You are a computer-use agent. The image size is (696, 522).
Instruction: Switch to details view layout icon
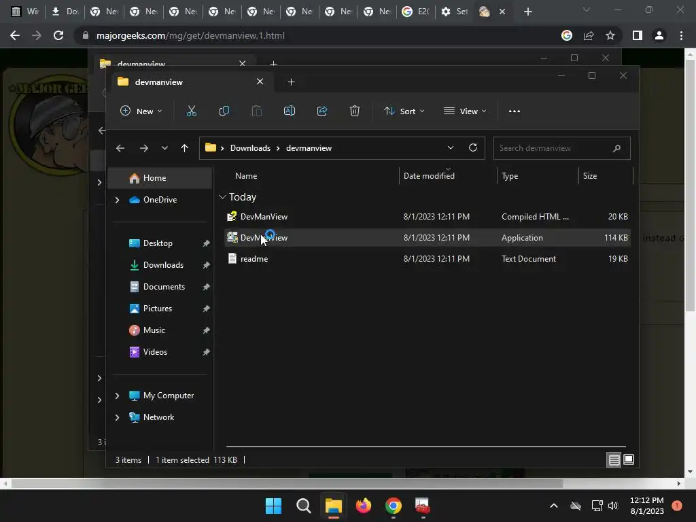pos(614,460)
